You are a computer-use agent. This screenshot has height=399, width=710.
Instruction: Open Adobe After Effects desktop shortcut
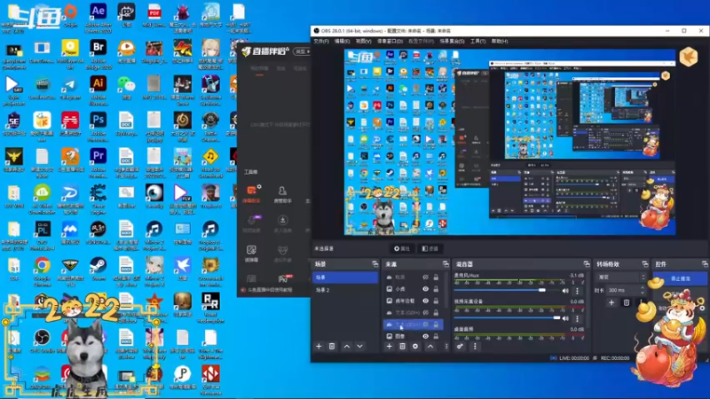[98, 18]
